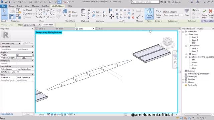
Task: Toggle the Model line type option
Action: pyautogui.click(x=27, y=10)
